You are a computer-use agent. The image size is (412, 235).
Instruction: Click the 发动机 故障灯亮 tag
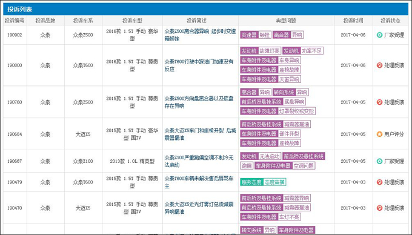pyautogui.click(x=261, y=51)
